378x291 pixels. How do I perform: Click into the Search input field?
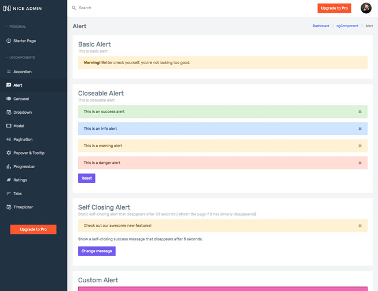pyautogui.click(x=174, y=8)
